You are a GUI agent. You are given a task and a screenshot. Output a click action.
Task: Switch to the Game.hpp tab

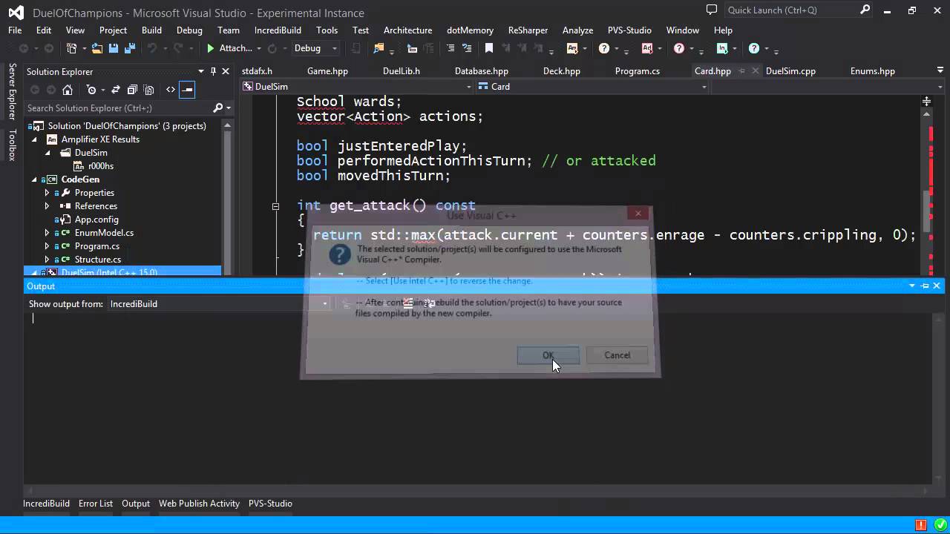pos(327,71)
